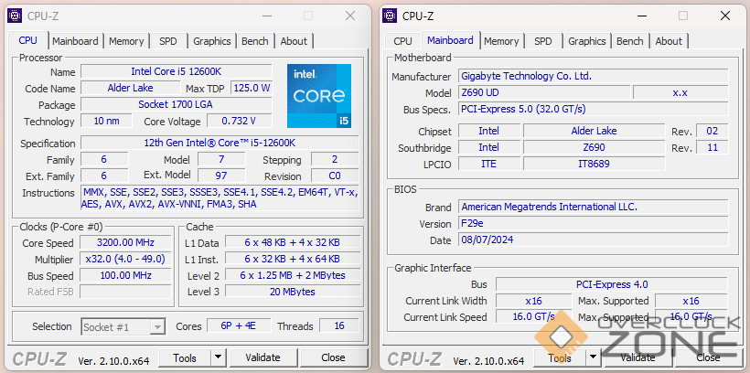This screenshot has width=750, height=373.
Task: Open Tools dropdown arrow in right window
Action: [x=593, y=357]
